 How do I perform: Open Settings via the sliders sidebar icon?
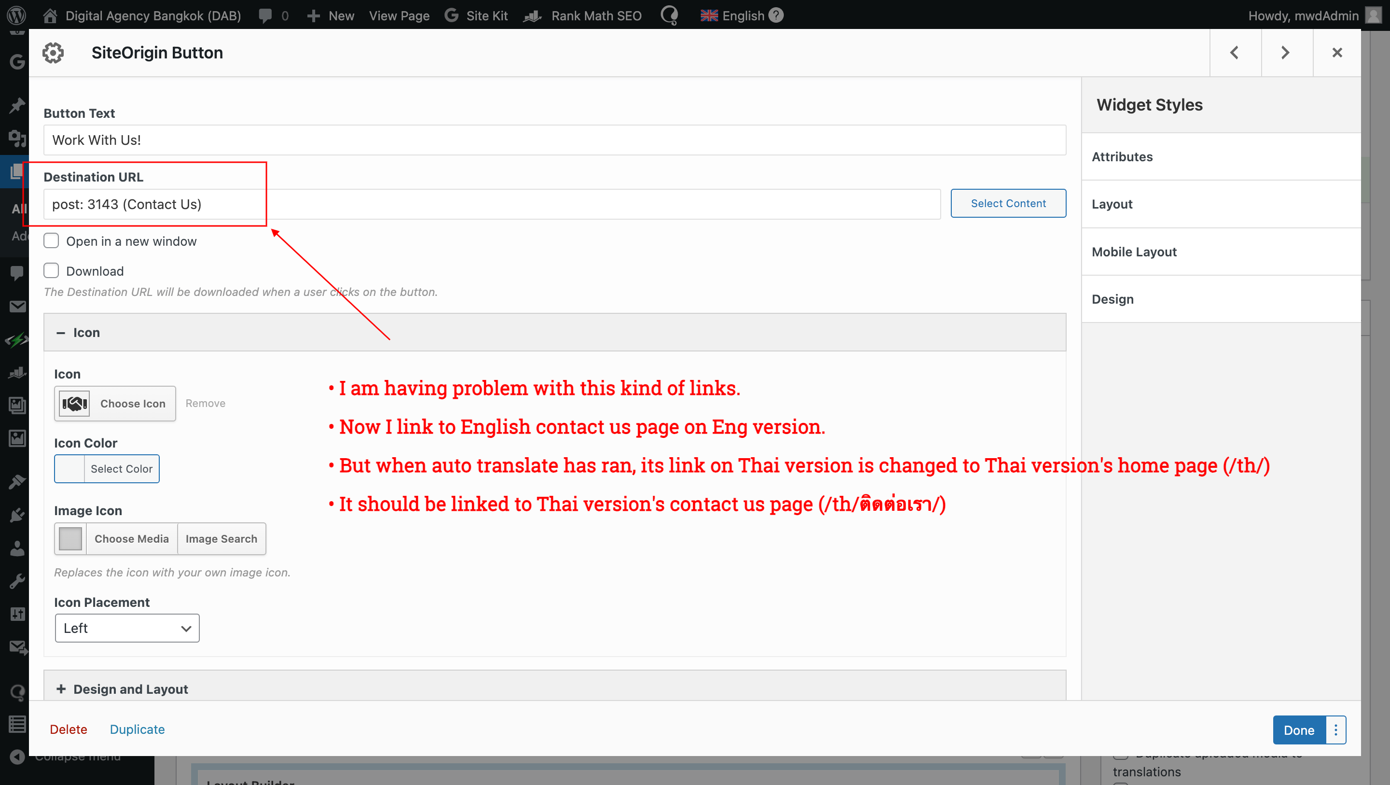[17, 614]
